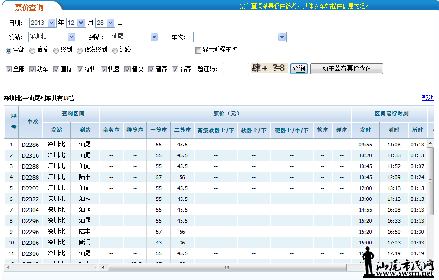The height and width of the screenshot is (280, 439).
Task: Click the vertical scrollbar up arrow
Action: pos(430,143)
